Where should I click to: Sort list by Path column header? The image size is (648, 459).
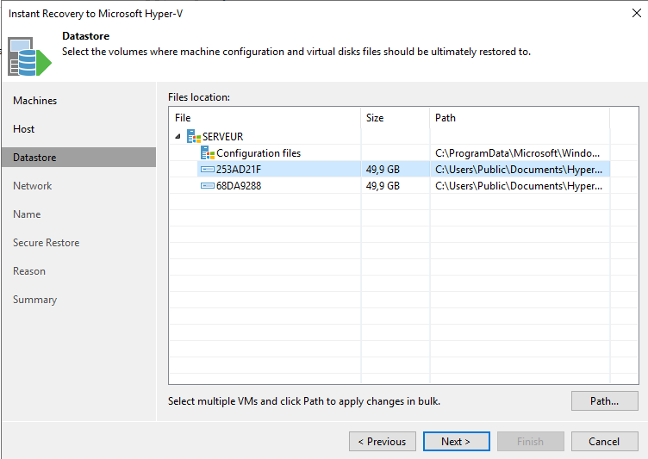[520, 118]
